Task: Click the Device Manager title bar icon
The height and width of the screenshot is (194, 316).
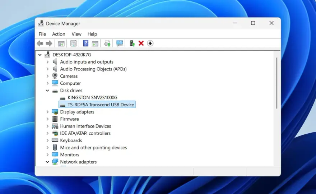Action: pos(41,23)
